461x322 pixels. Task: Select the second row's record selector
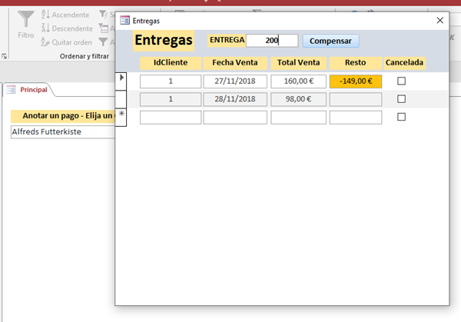pyautogui.click(x=121, y=98)
